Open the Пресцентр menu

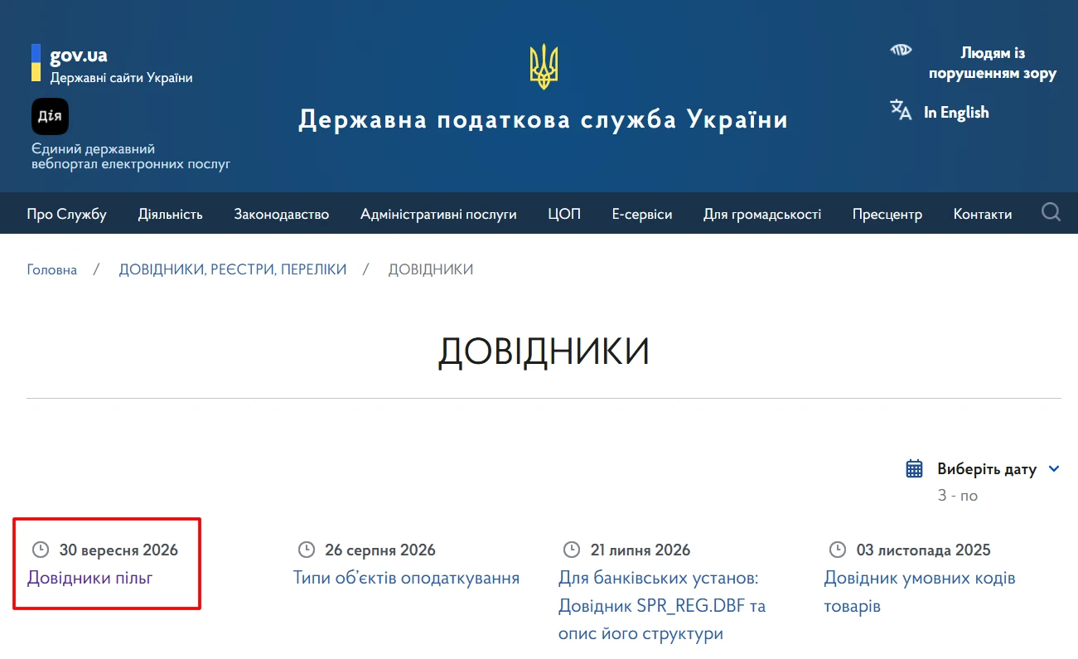(x=887, y=214)
